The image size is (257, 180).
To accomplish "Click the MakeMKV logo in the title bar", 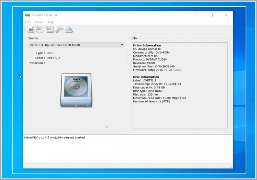I will pos(27,15).
